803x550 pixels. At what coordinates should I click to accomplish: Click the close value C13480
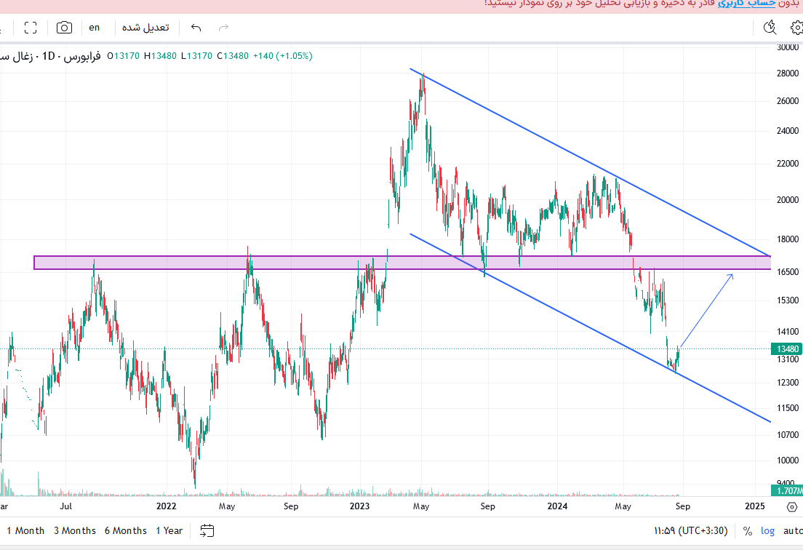pos(233,56)
